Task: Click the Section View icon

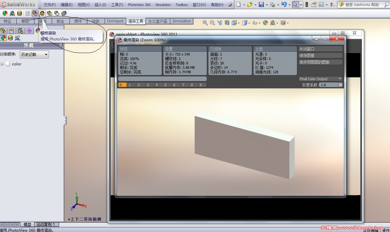Action: pyautogui.click(x=227, y=23)
